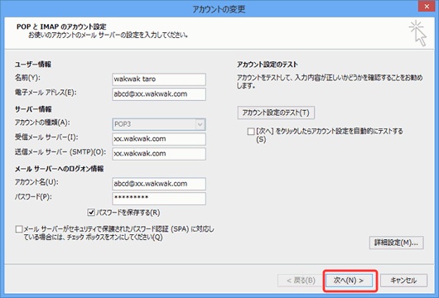Image resolution: width=439 pixels, height=298 pixels.
Task: Click the パスワード(P) label
Action: 33,197
